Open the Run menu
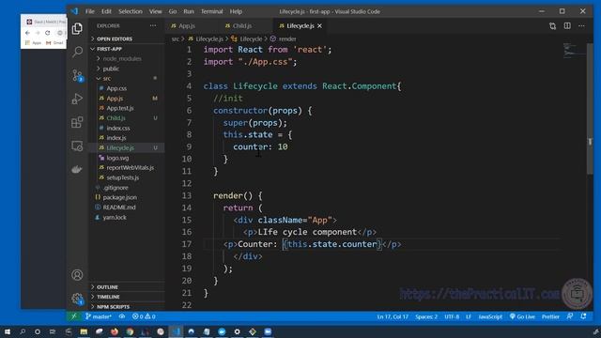Viewport: 601px width, 338px height. click(x=189, y=11)
